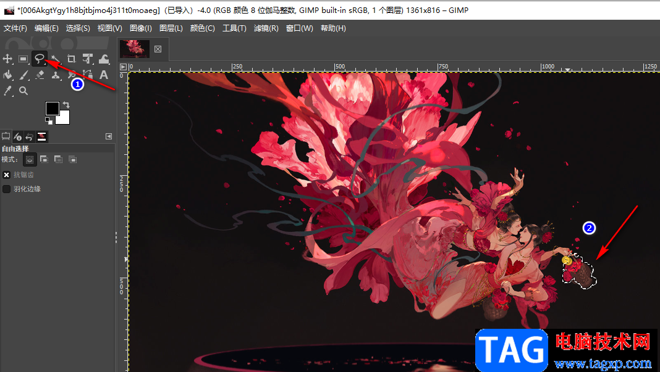Select the Bucket Fill tool
The image size is (660, 372).
point(7,75)
